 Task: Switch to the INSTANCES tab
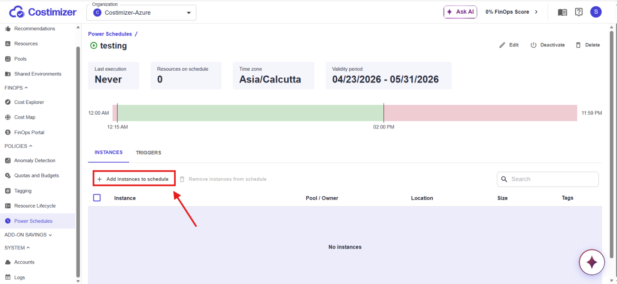108,152
